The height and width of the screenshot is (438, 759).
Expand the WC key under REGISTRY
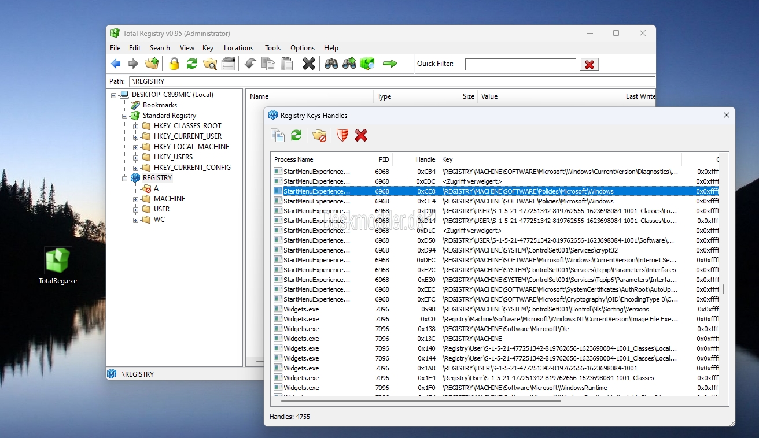coord(136,220)
